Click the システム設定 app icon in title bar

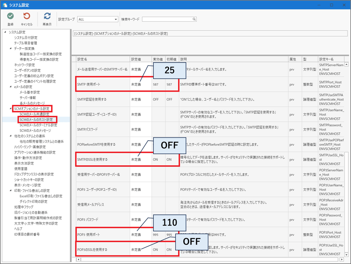[5, 5]
